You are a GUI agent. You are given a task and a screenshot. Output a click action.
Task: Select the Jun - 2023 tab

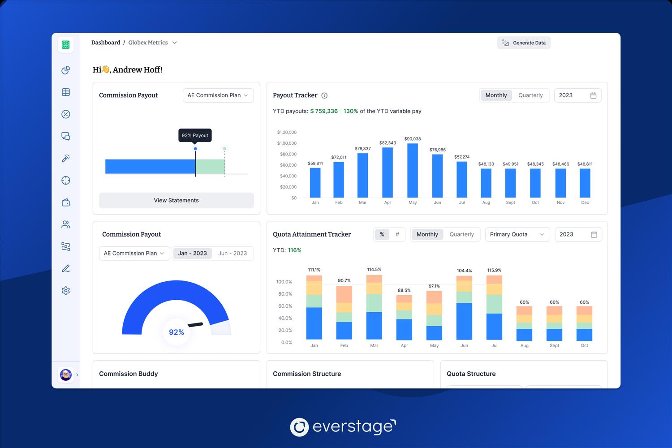pyautogui.click(x=233, y=253)
